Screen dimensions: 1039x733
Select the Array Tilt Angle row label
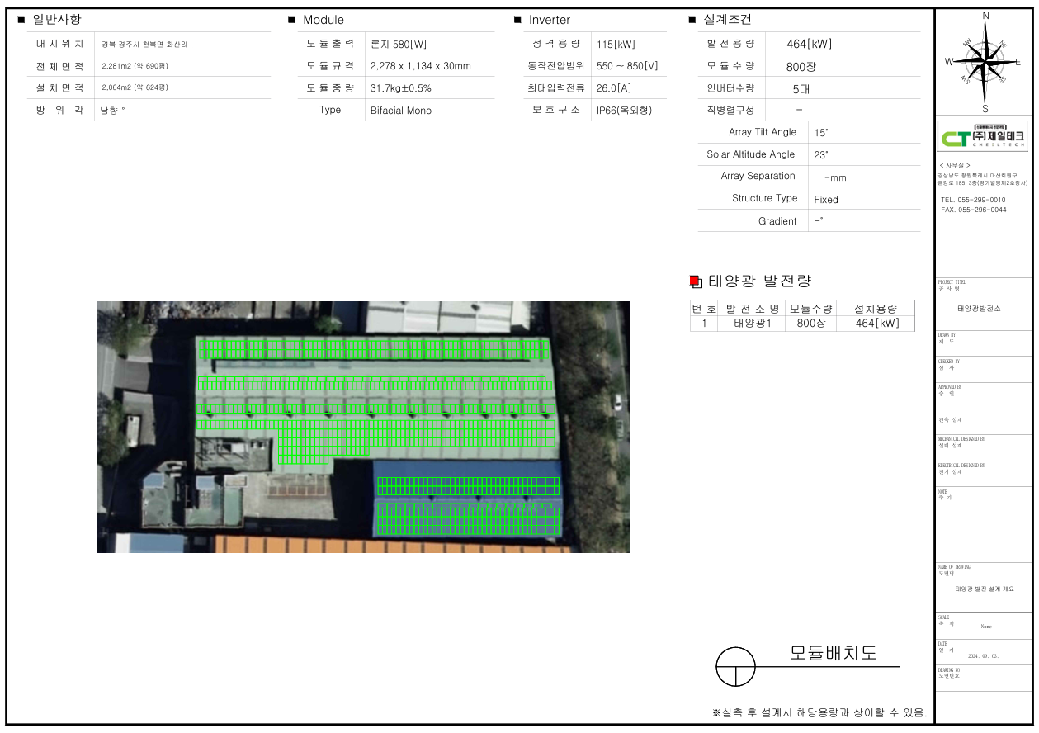pyautogui.click(x=763, y=132)
